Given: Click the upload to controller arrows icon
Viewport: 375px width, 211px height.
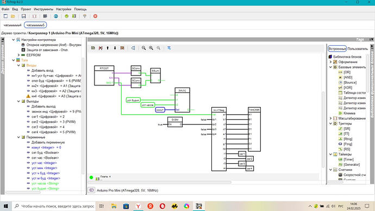Looking at the screenshot, I should coord(74,16).
